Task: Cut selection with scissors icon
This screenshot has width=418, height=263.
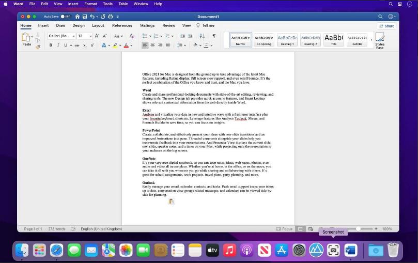Action: click(x=38, y=35)
